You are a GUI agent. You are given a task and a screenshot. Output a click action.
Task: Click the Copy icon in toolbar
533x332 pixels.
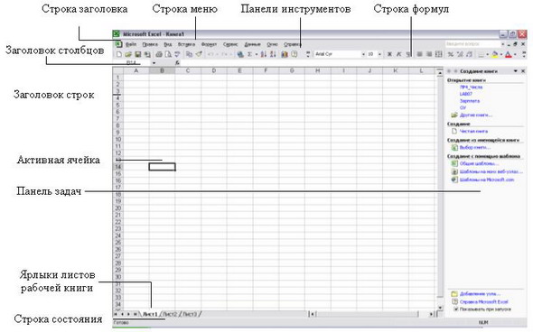pos(190,54)
